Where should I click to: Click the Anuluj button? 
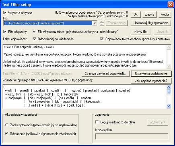(x=165, y=14)
